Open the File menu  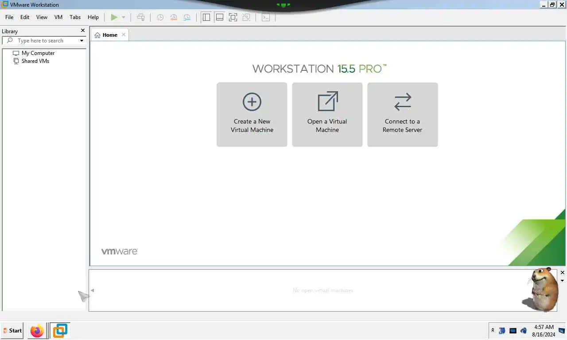[x=9, y=17]
